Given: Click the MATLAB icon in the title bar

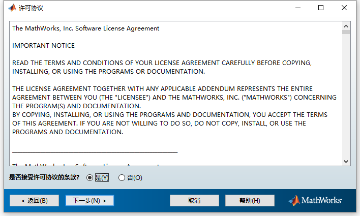Looking at the screenshot, I should [12, 8].
